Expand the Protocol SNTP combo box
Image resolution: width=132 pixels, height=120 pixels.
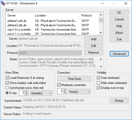50,53
